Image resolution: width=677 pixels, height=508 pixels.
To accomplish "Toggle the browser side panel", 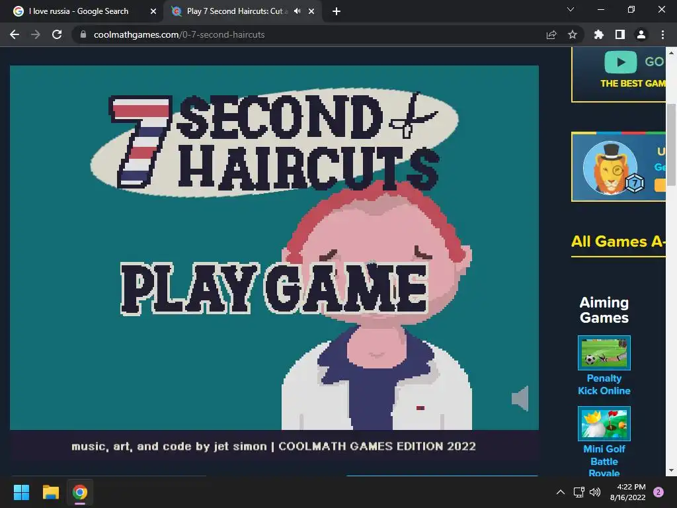I will [x=620, y=34].
